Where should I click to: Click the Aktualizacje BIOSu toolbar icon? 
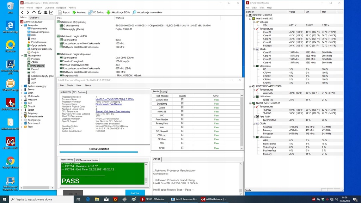point(109,12)
